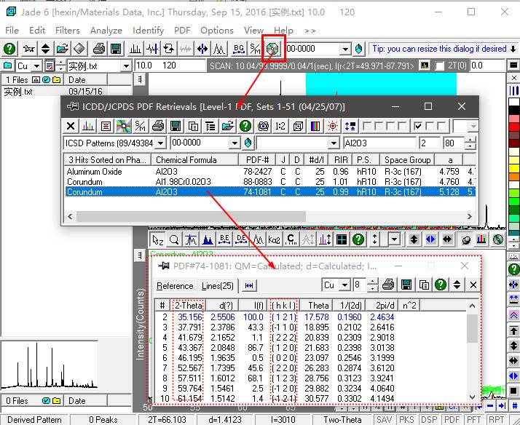Click the profile fitting double-peak icon
The image size is (520, 425).
click(x=219, y=49)
